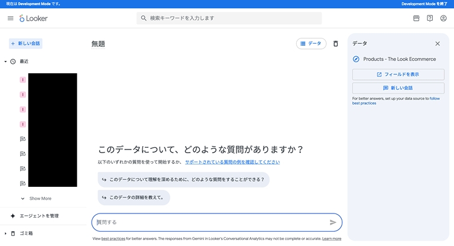Delete conversation using trash icon beside データ button
Viewport: 454px width, 246px height.
[336, 43]
